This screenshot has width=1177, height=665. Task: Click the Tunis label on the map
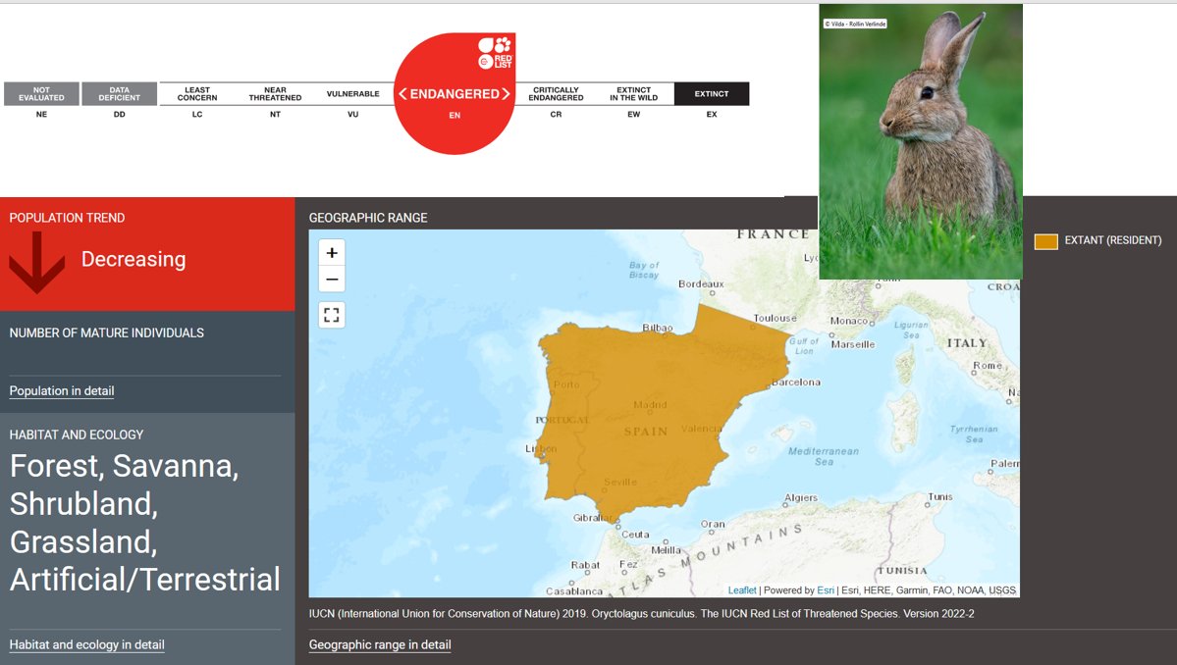[939, 496]
